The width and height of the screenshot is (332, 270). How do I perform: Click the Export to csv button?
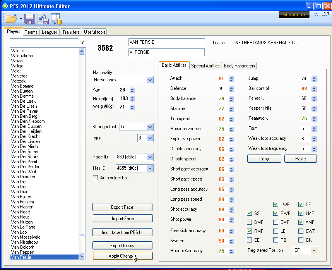(x=122, y=246)
